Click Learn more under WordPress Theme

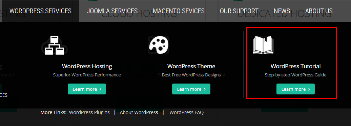click(191, 89)
